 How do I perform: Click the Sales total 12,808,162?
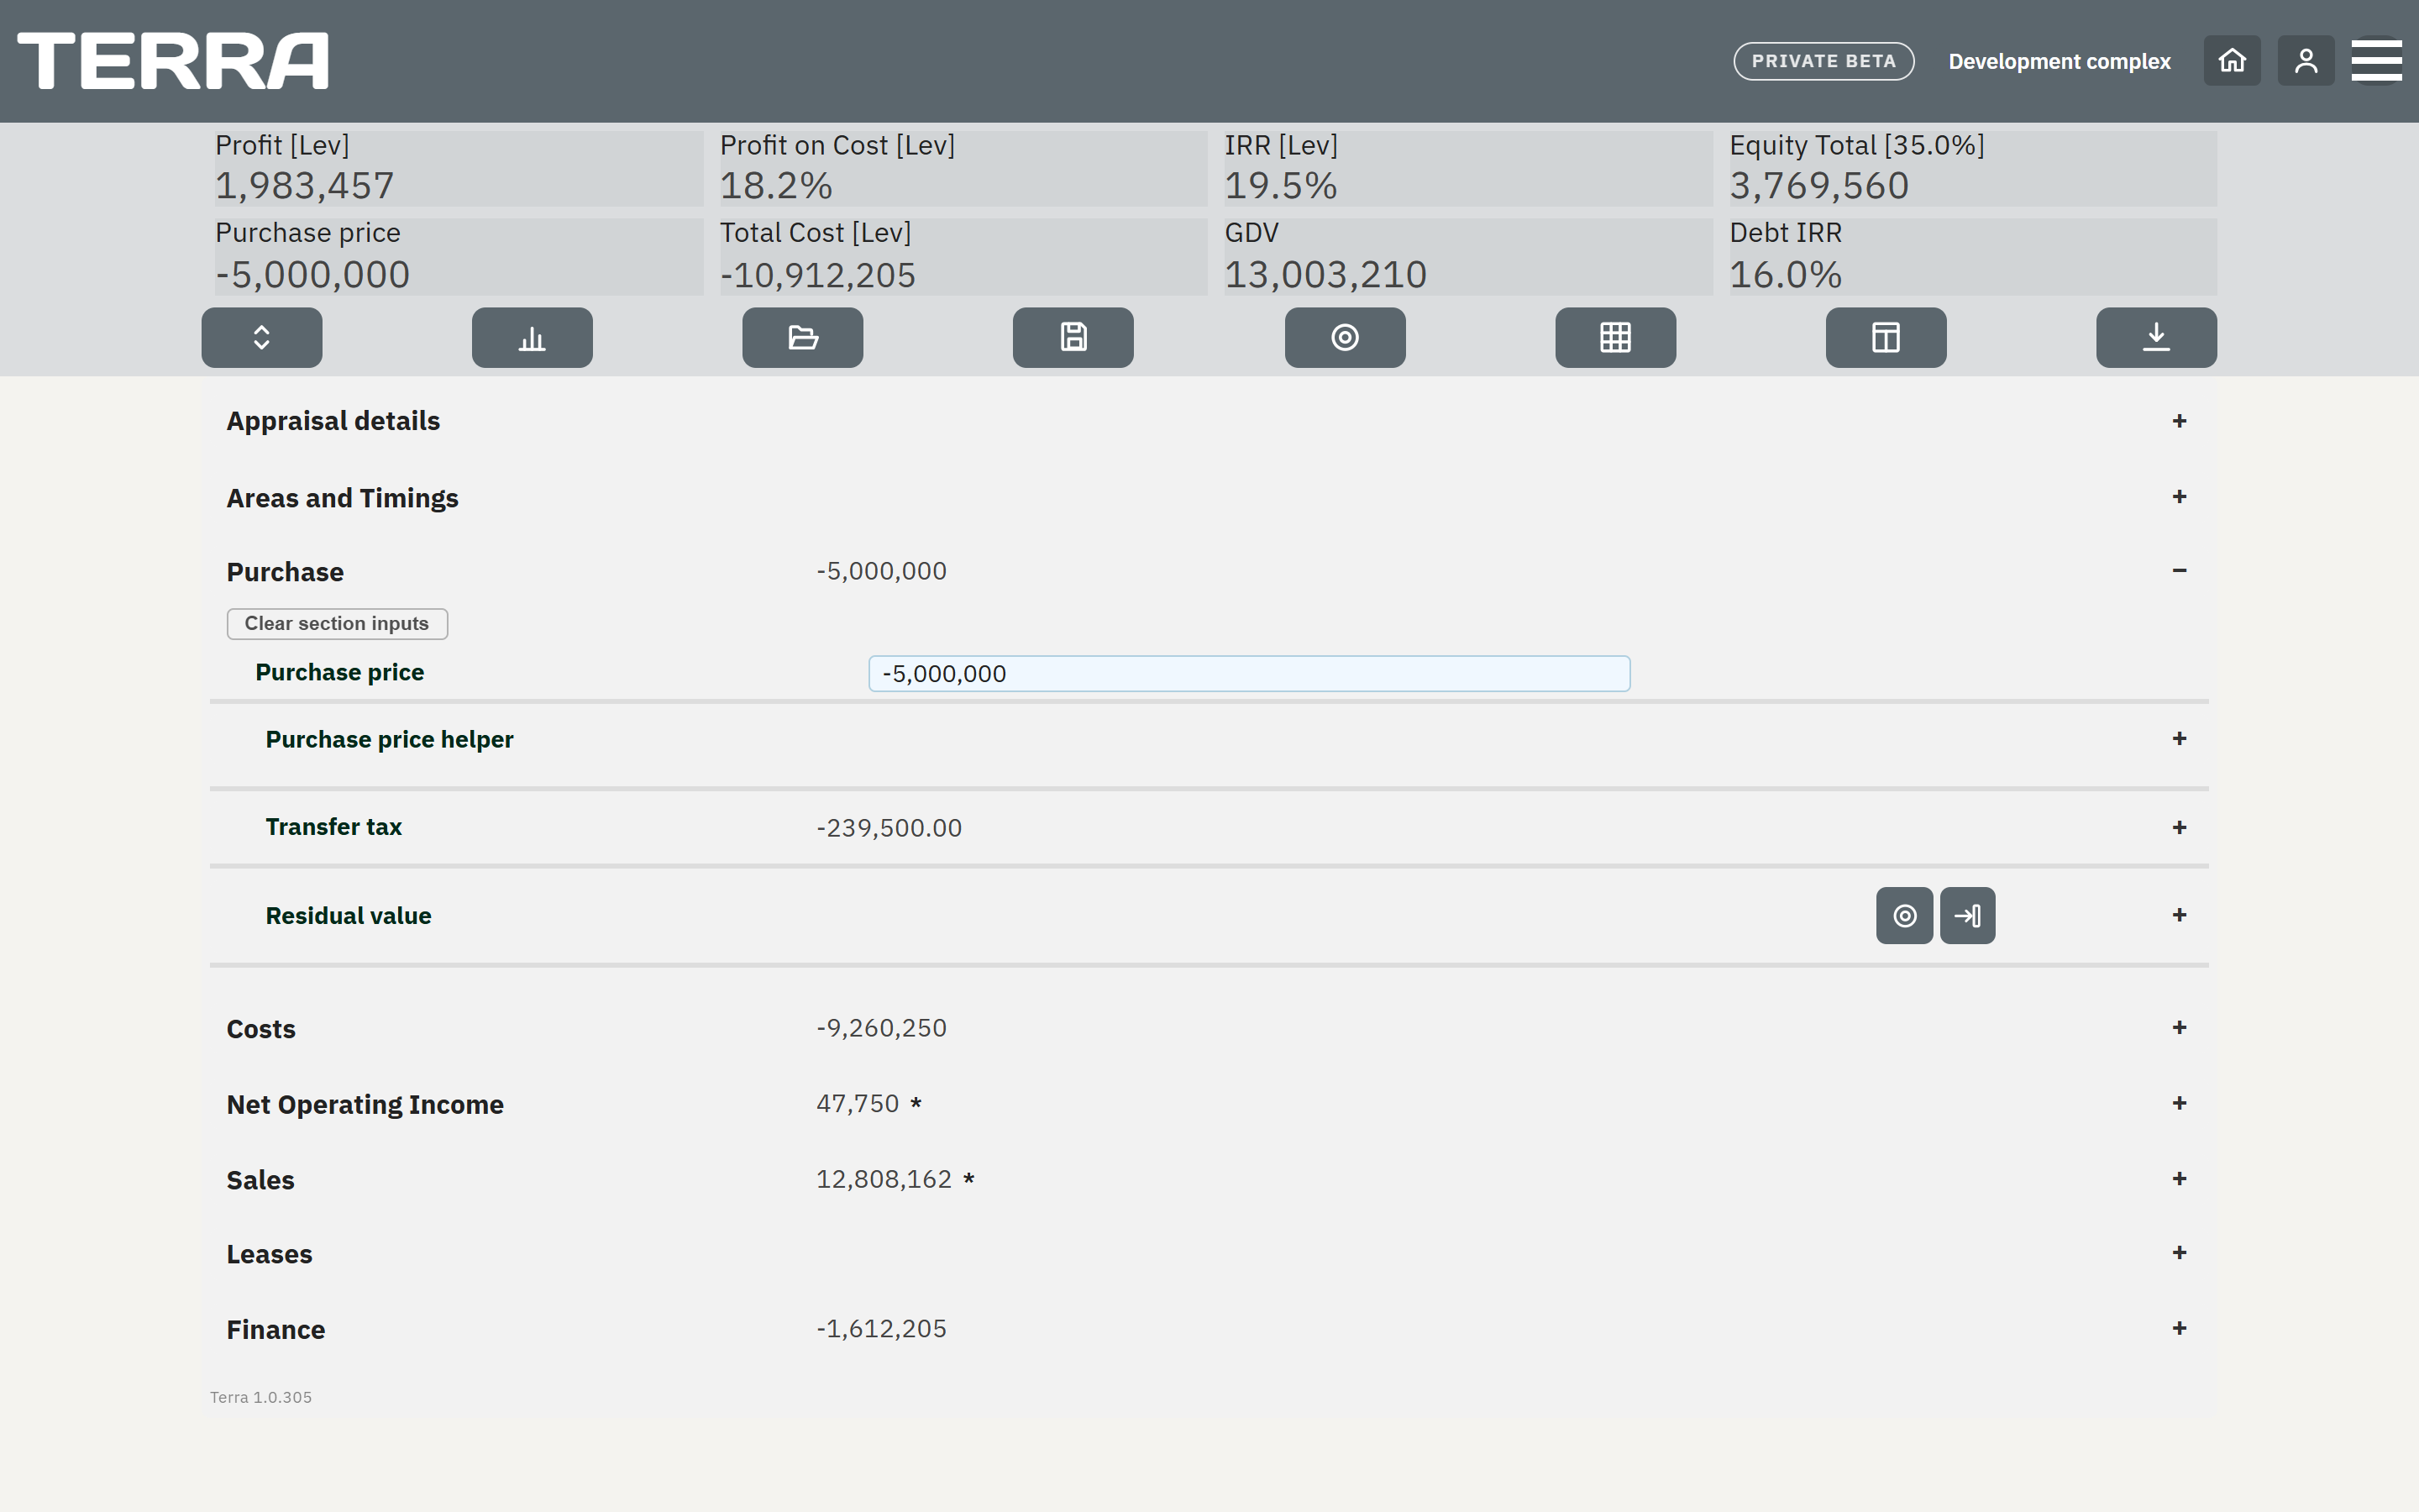pyautogui.click(x=884, y=1179)
